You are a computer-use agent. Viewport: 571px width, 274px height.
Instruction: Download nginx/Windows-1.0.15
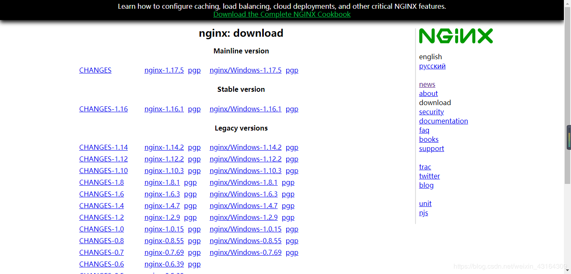(x=245, y=229)
